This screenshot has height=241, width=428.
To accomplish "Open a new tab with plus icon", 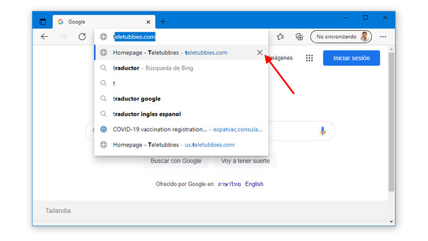I will 163,22.
